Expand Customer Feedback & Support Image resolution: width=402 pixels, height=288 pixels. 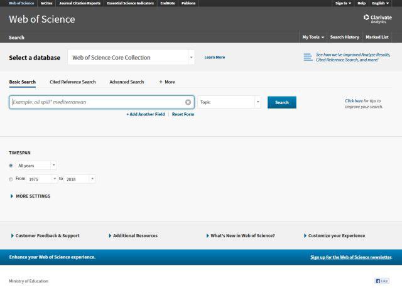coord(45,235)
